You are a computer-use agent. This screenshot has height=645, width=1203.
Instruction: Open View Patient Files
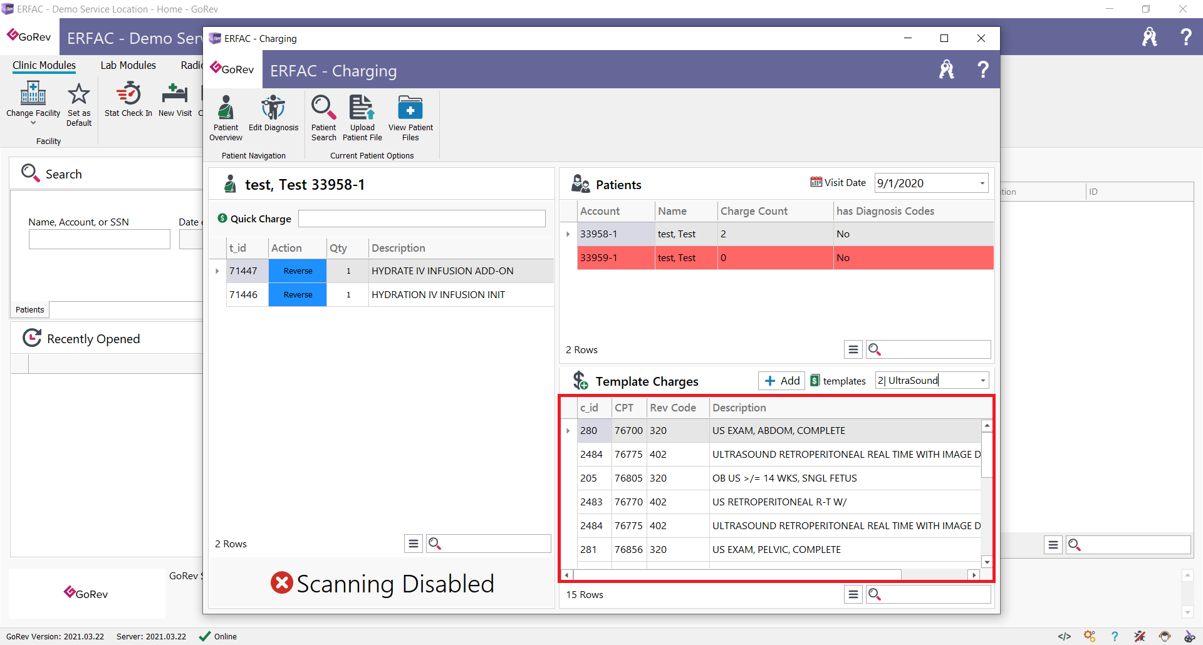(410, 118)
